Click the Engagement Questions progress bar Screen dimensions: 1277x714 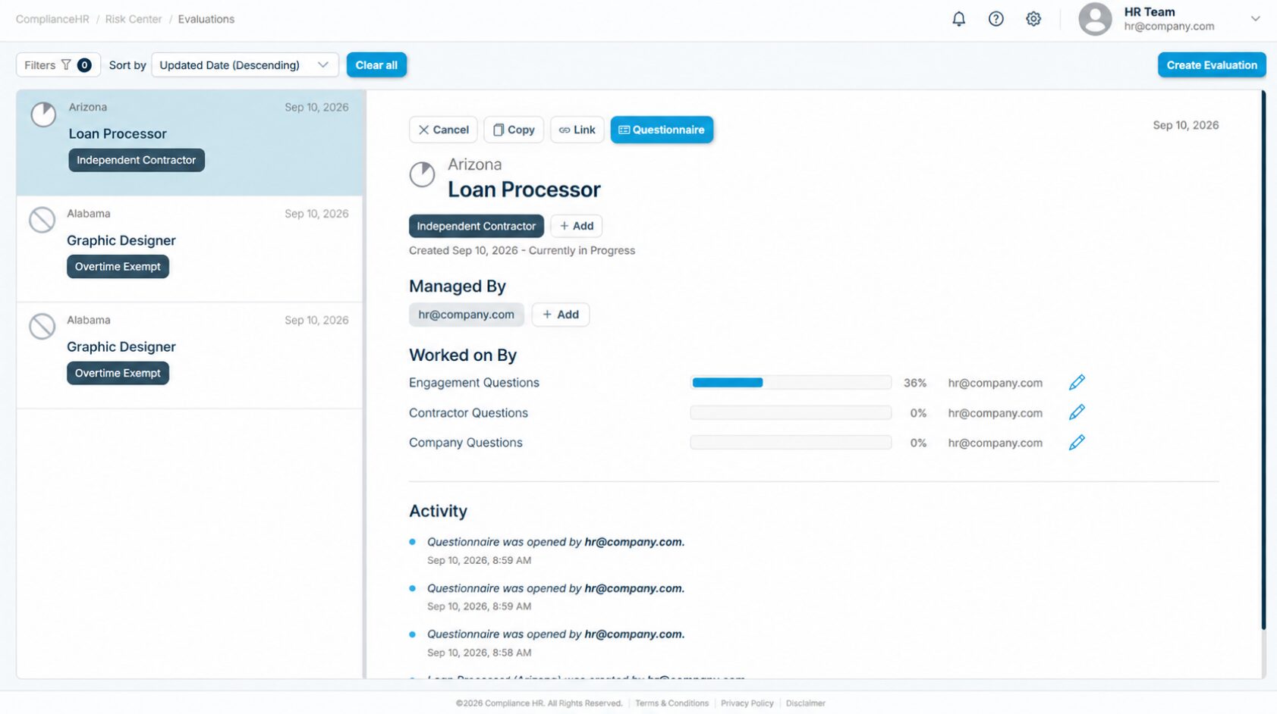(x=791, y=383)
